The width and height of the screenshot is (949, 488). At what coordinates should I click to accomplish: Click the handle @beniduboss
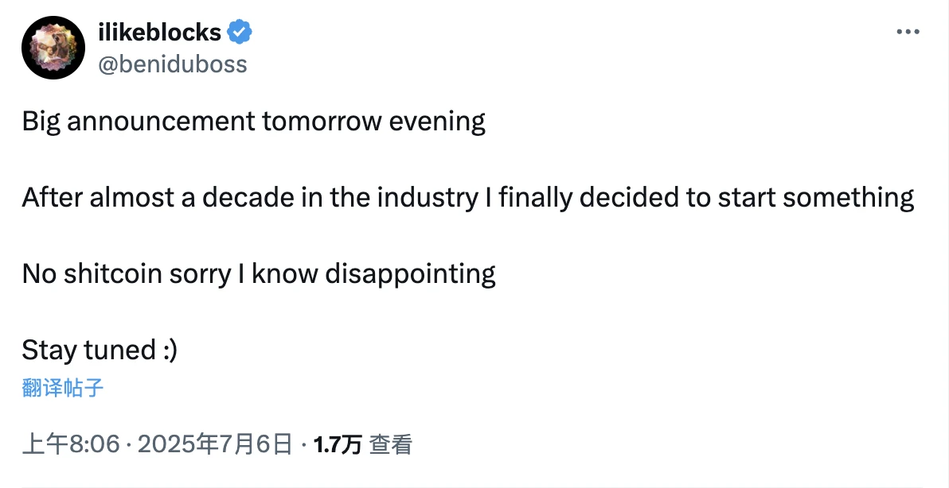pos(174,64)
